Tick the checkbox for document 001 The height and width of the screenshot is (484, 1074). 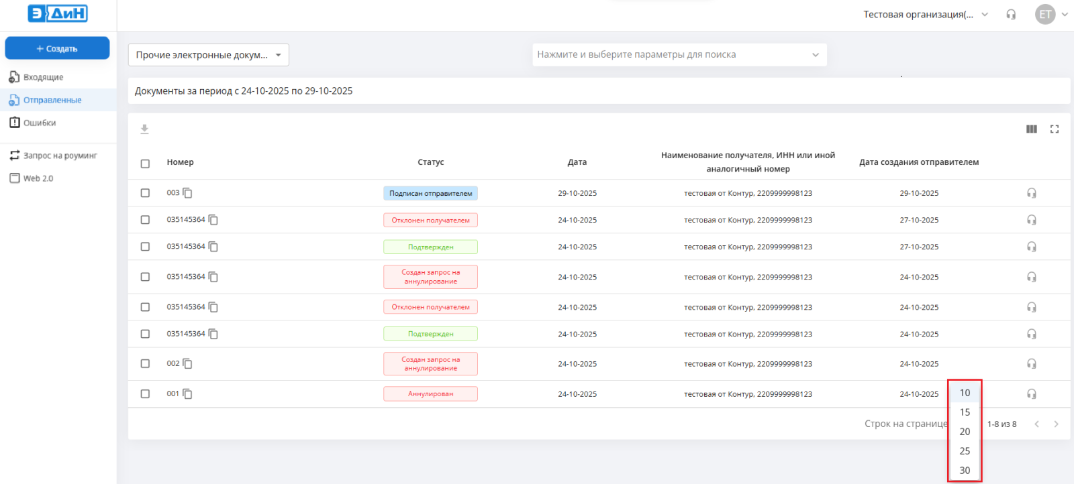click(145, 394)
